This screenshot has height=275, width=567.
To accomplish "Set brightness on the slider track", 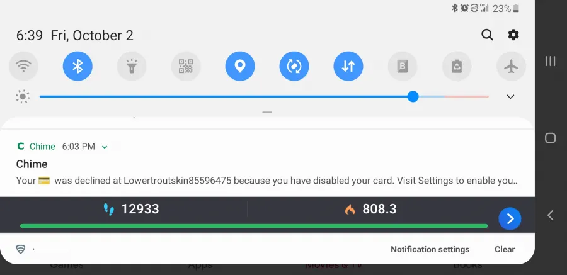I will 264,96.
